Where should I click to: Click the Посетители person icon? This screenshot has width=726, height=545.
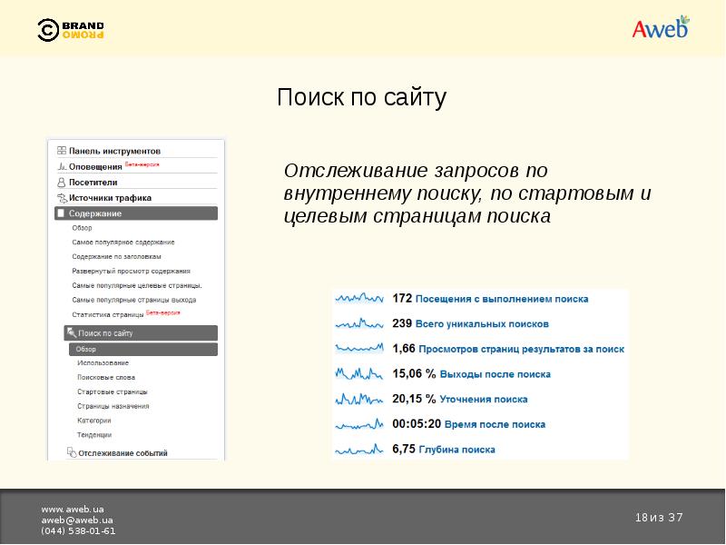point(61,183)
